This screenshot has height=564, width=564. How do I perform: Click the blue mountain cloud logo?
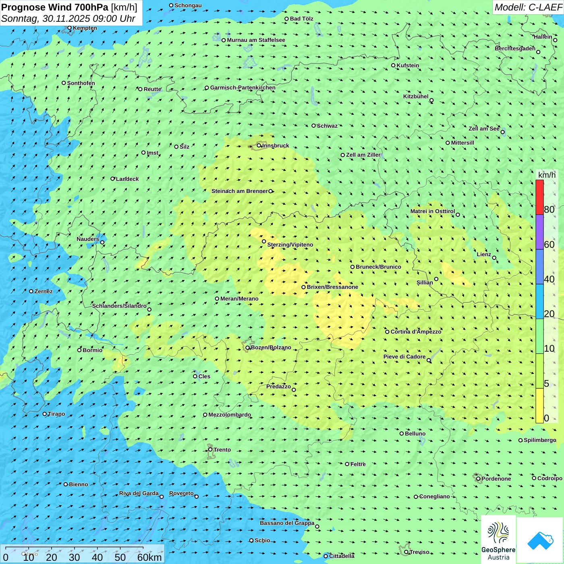[x=540, y=540]
